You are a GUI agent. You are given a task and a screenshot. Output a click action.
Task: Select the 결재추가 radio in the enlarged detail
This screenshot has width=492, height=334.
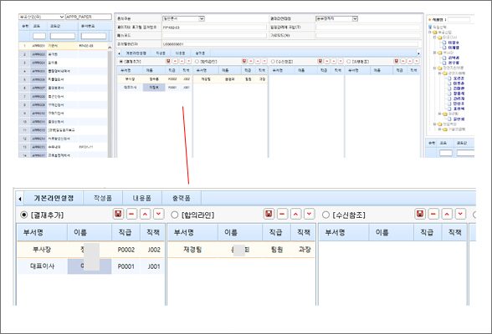click(23, 215)
